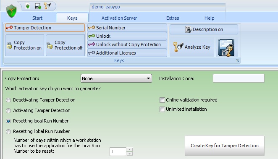278x159 pixels.
Task: Increase the days value with up arrow
Action: pos(130,150)
